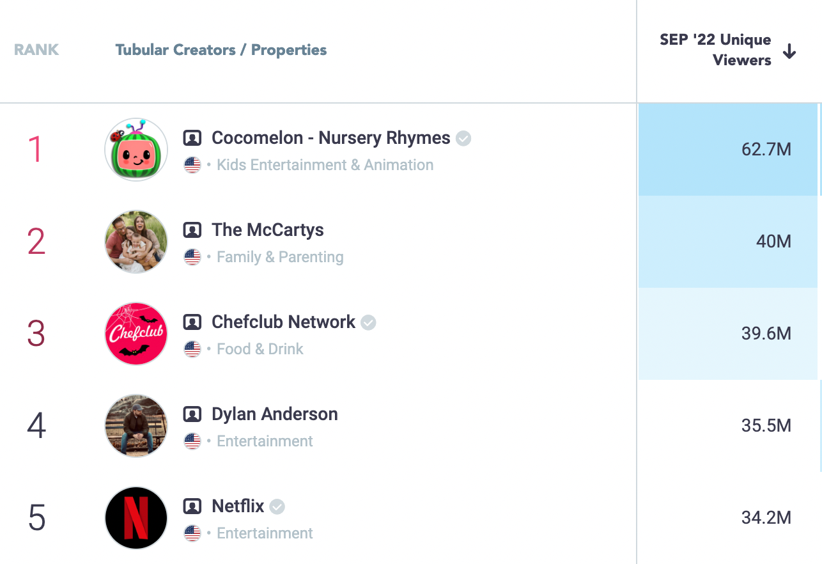
Task: Click US flag under Dylan Anderson
Action: tap(192, 441)
